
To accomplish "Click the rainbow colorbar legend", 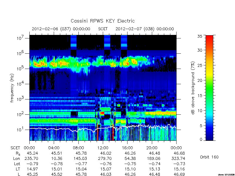I will tap(209, 88).
